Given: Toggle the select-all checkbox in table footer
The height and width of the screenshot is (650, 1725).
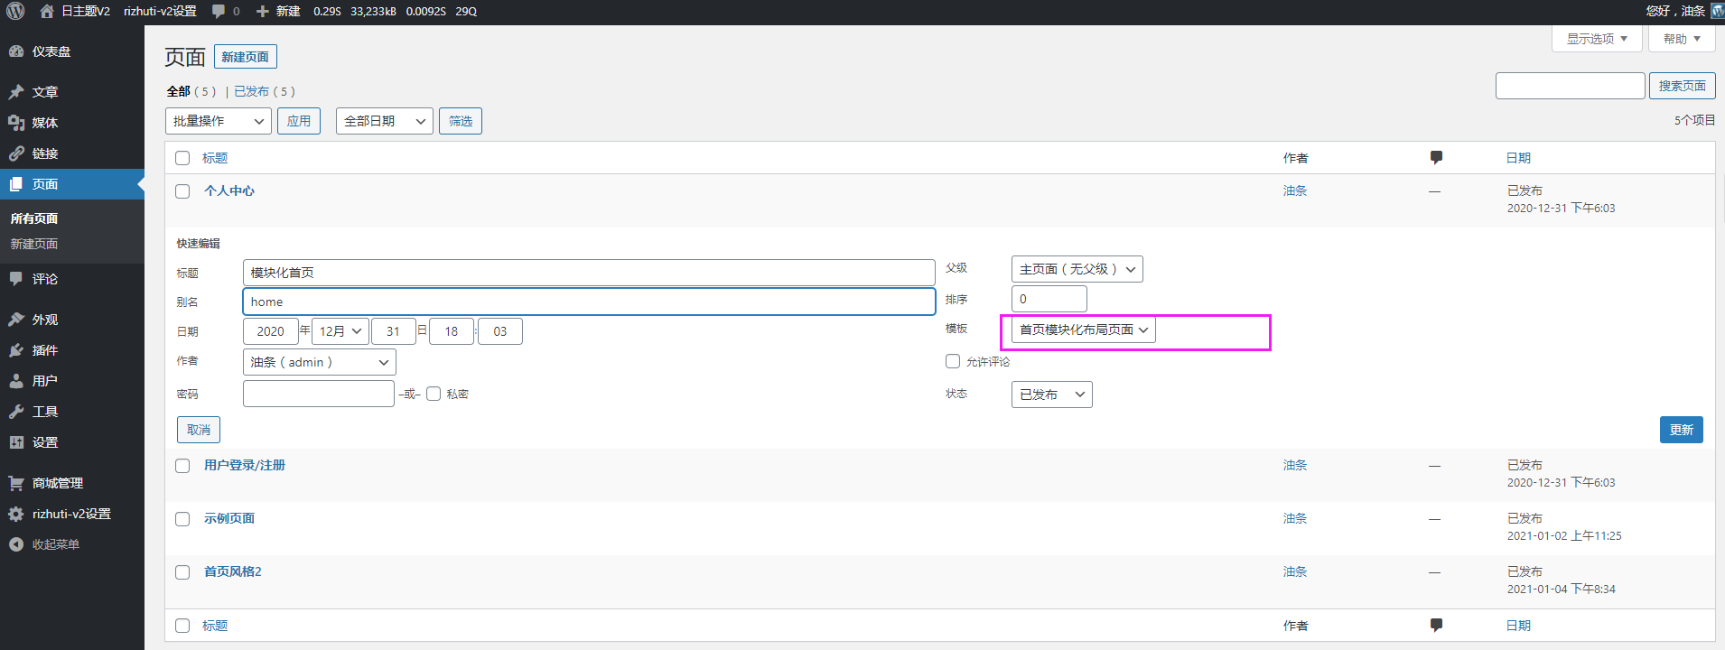Looking at the screenshot, I should [x=182, y=626].
